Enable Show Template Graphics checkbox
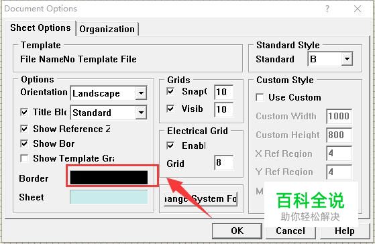This screenshot has width=375, height=244. (24, 158)
